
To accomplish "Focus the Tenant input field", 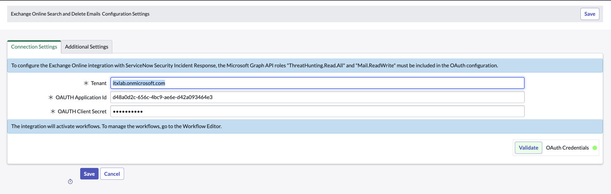I will click(x=317, y=83).
